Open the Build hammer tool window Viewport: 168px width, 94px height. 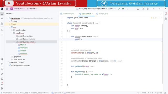click(2, 64)
